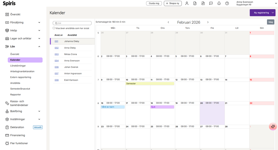
Task: Click the Kassa- och bankhändelser icon
Action: point(7,103)
